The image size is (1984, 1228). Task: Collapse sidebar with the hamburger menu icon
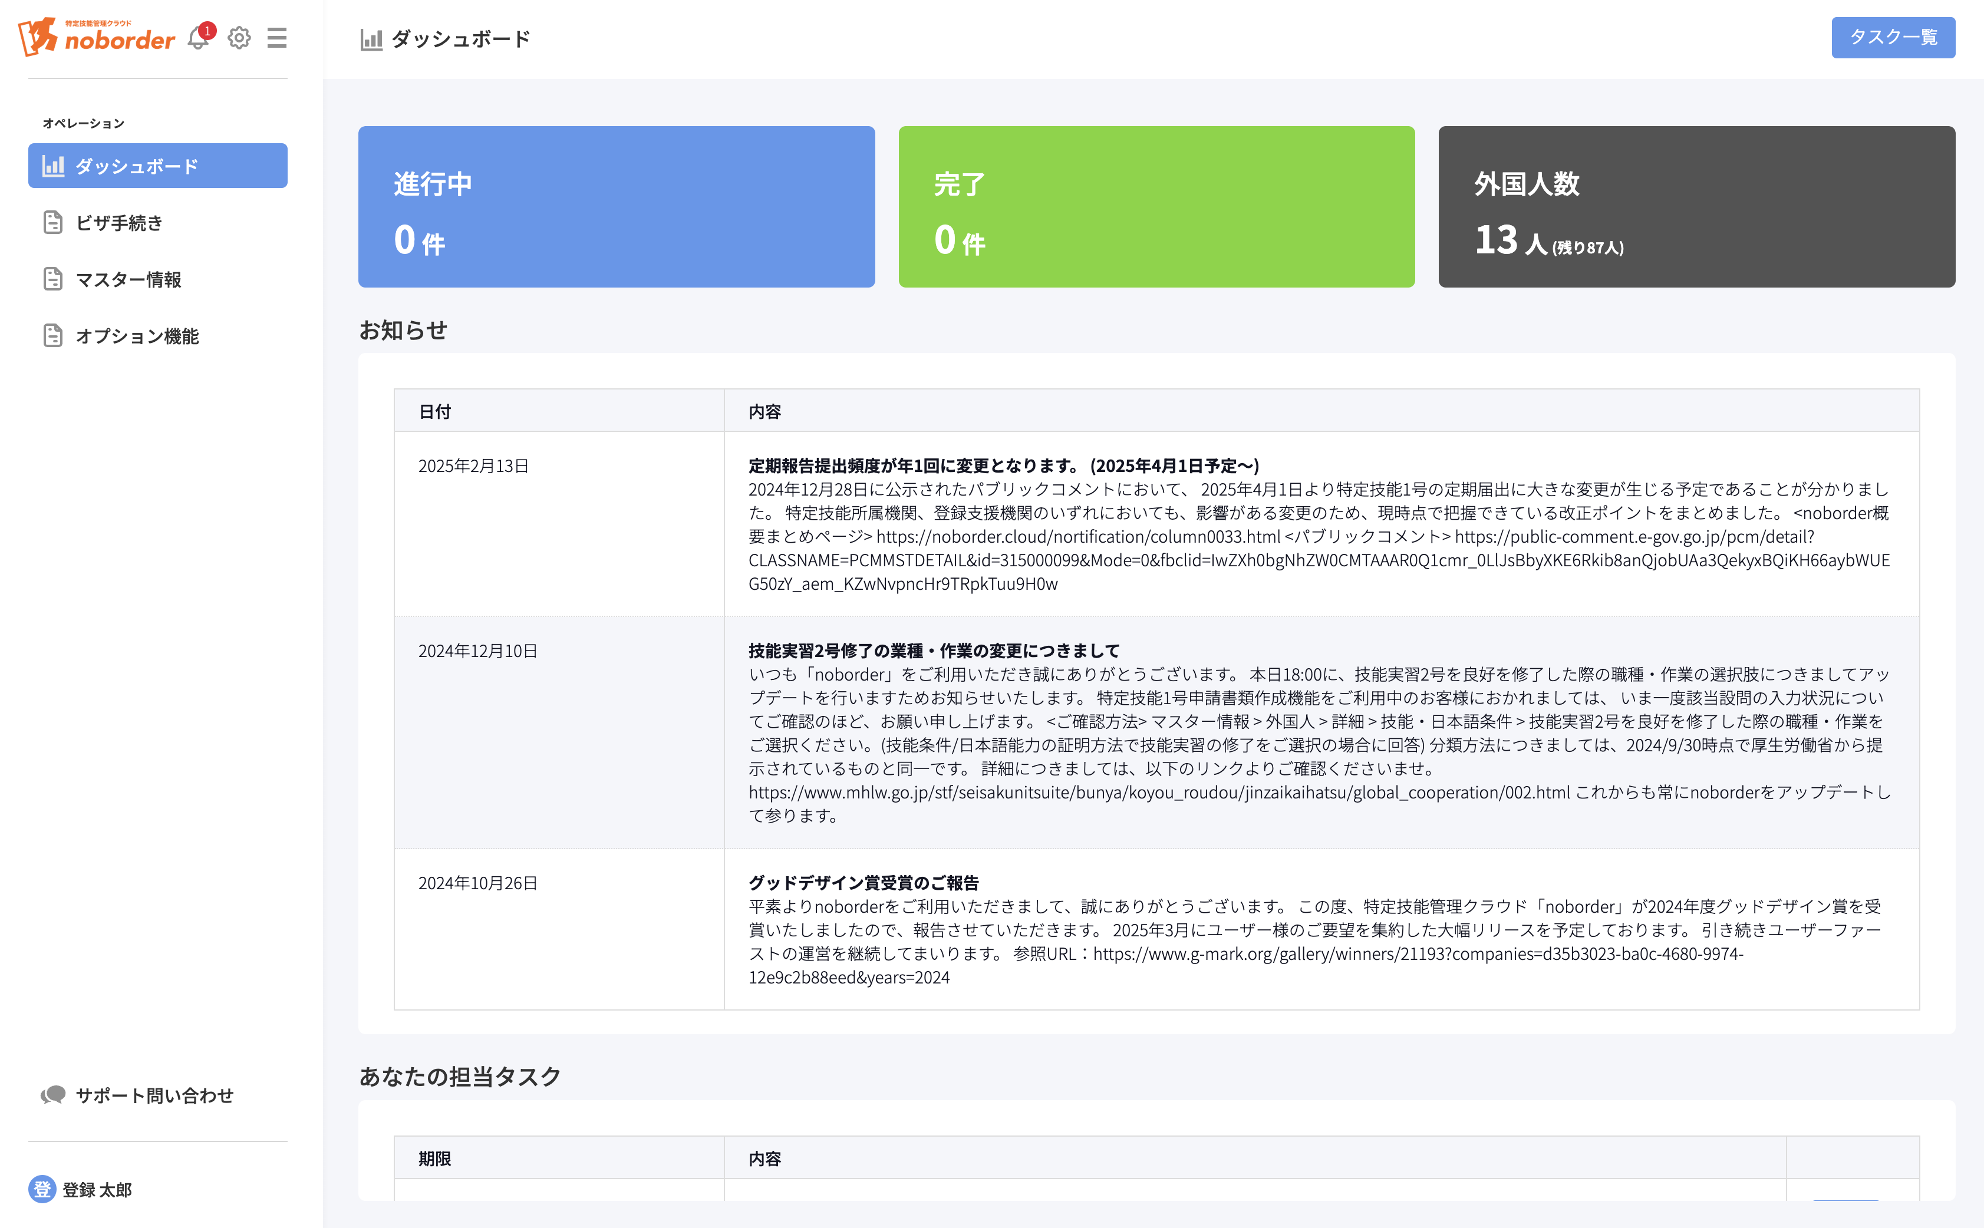click(277, 38)
